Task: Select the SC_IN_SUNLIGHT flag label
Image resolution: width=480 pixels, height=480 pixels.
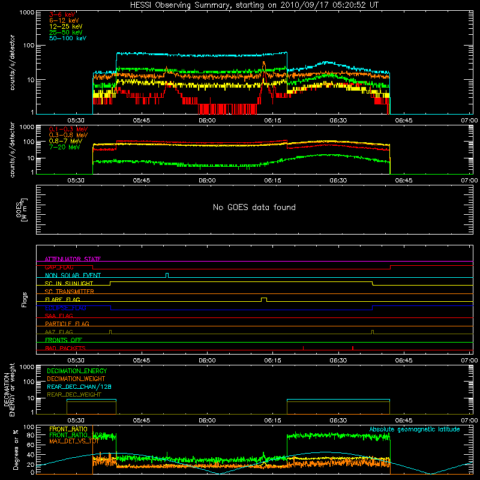Action: point(69,283)
